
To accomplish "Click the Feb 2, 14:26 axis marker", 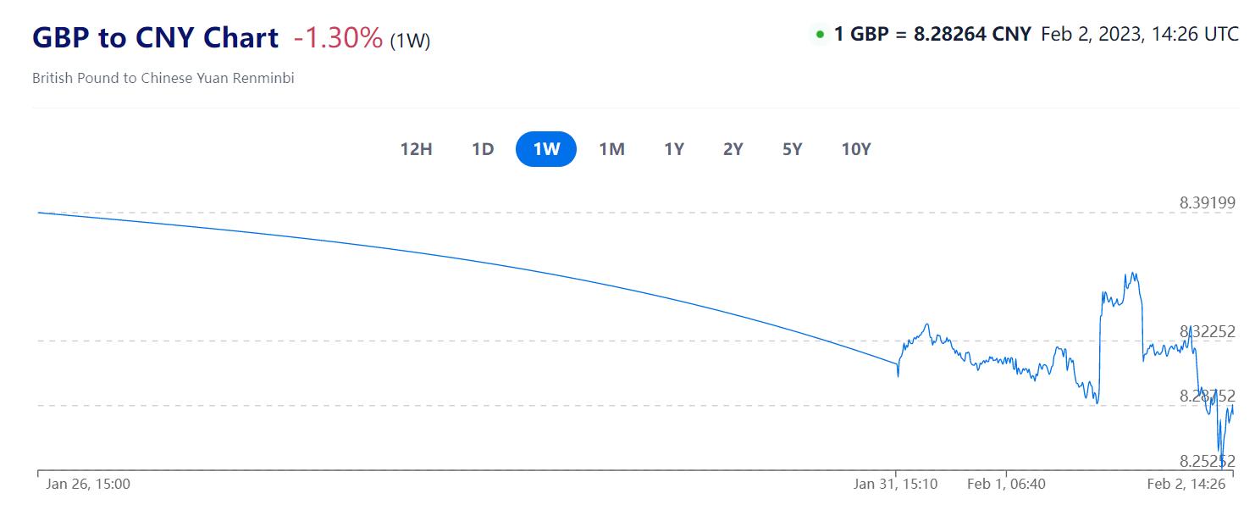I will tap(1186, 484).
